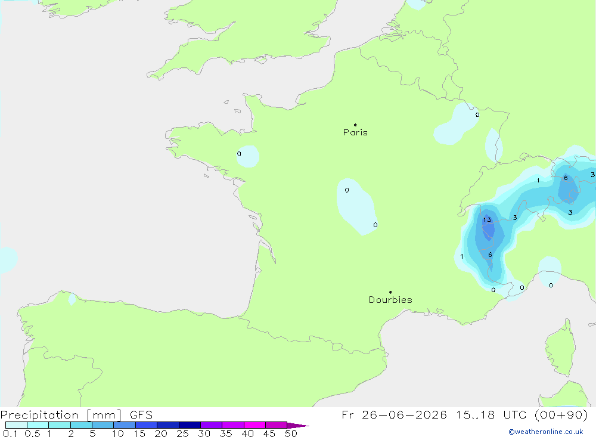This screenshot has width=596, height=437.
Task: Click the date 'Fr 26-06-2026' text
Action: click(394, 414)
